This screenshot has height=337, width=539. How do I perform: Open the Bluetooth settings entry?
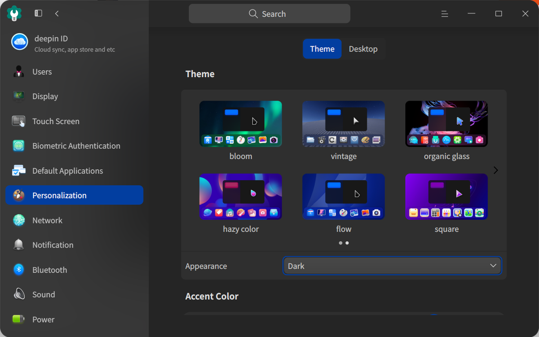click(75, 270)
